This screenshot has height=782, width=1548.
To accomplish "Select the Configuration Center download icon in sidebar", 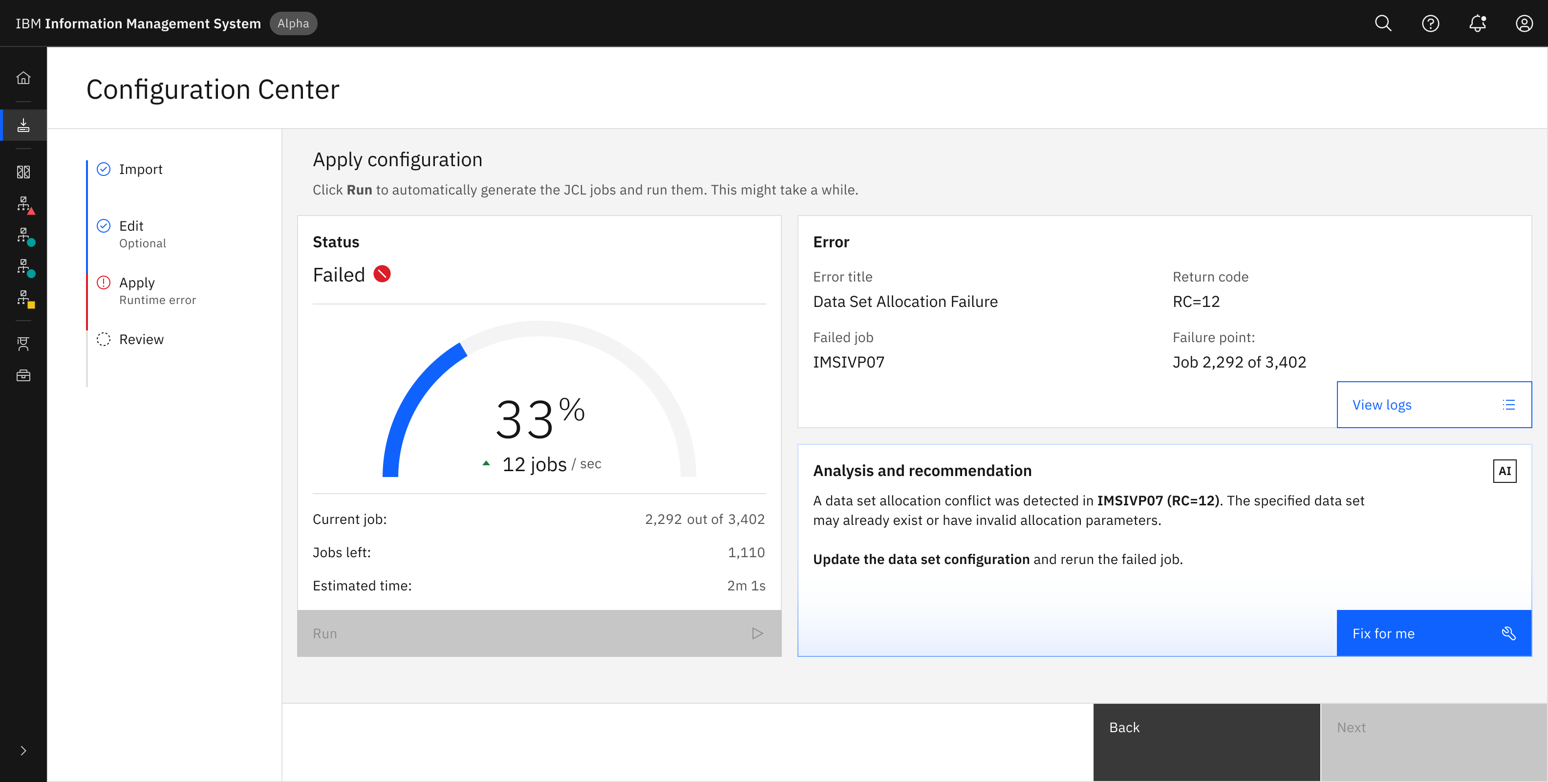I will point(23,125).
